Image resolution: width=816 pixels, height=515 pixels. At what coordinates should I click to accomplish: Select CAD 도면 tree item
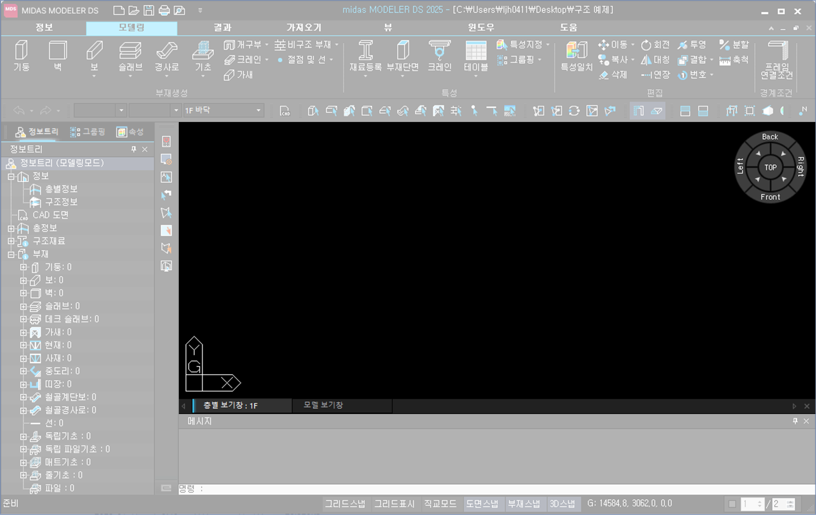(50, 215)
